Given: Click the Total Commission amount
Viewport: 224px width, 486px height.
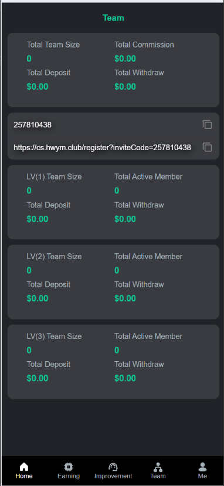Looking at the screenshot, I should pyautogui.click(x=125, y=59).
